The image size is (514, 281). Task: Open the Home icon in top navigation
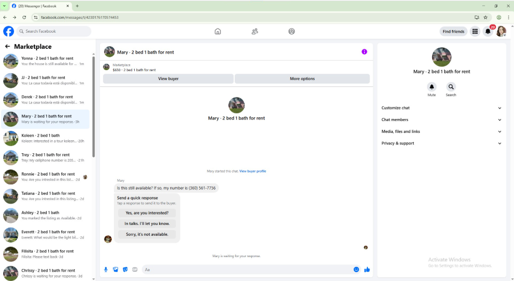click(x=217, y=31)
